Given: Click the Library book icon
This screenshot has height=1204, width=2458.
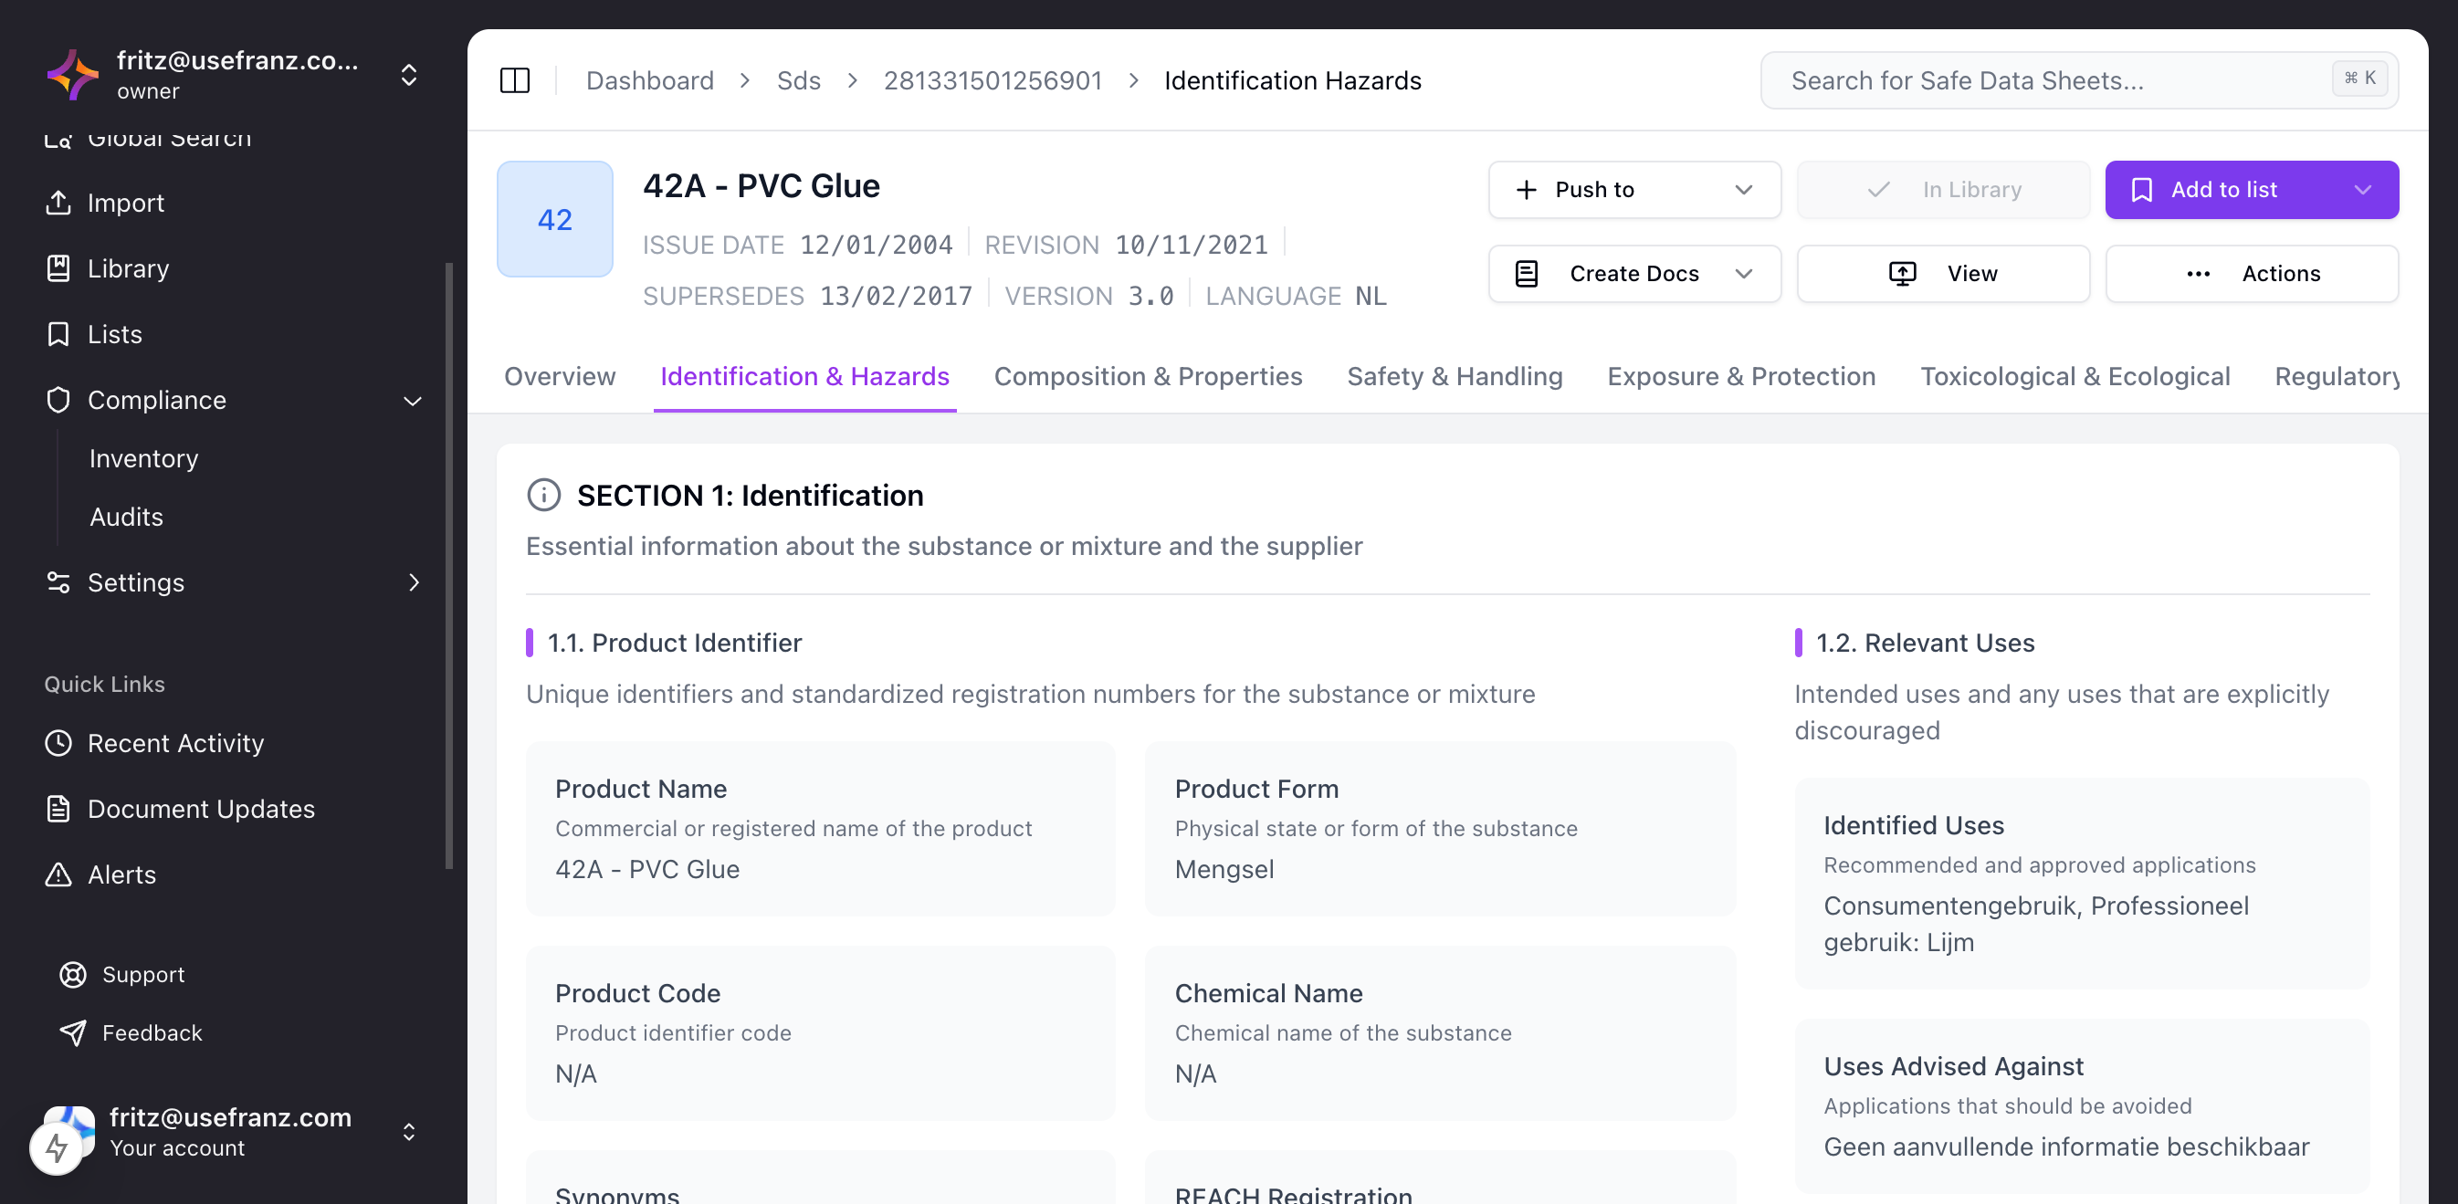Looking at the screenshot, I should 58,268.
